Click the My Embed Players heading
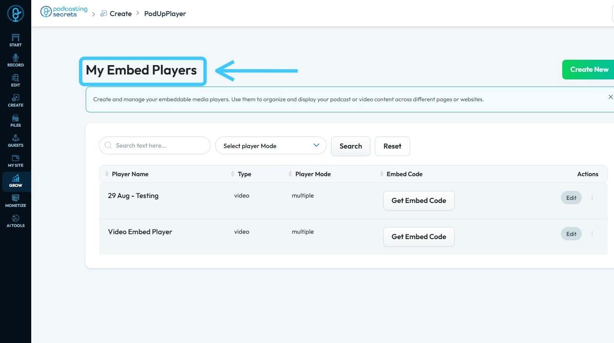614x343 pixels. point(141,70)
